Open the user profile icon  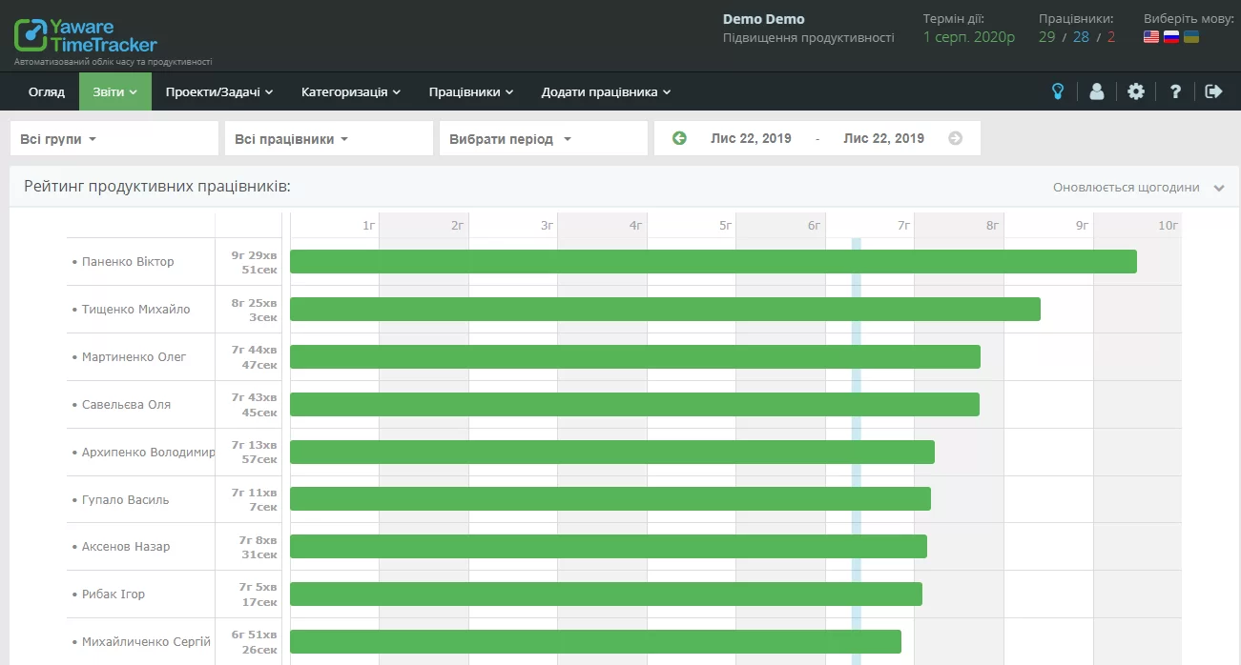click(x=1096, y=91)
